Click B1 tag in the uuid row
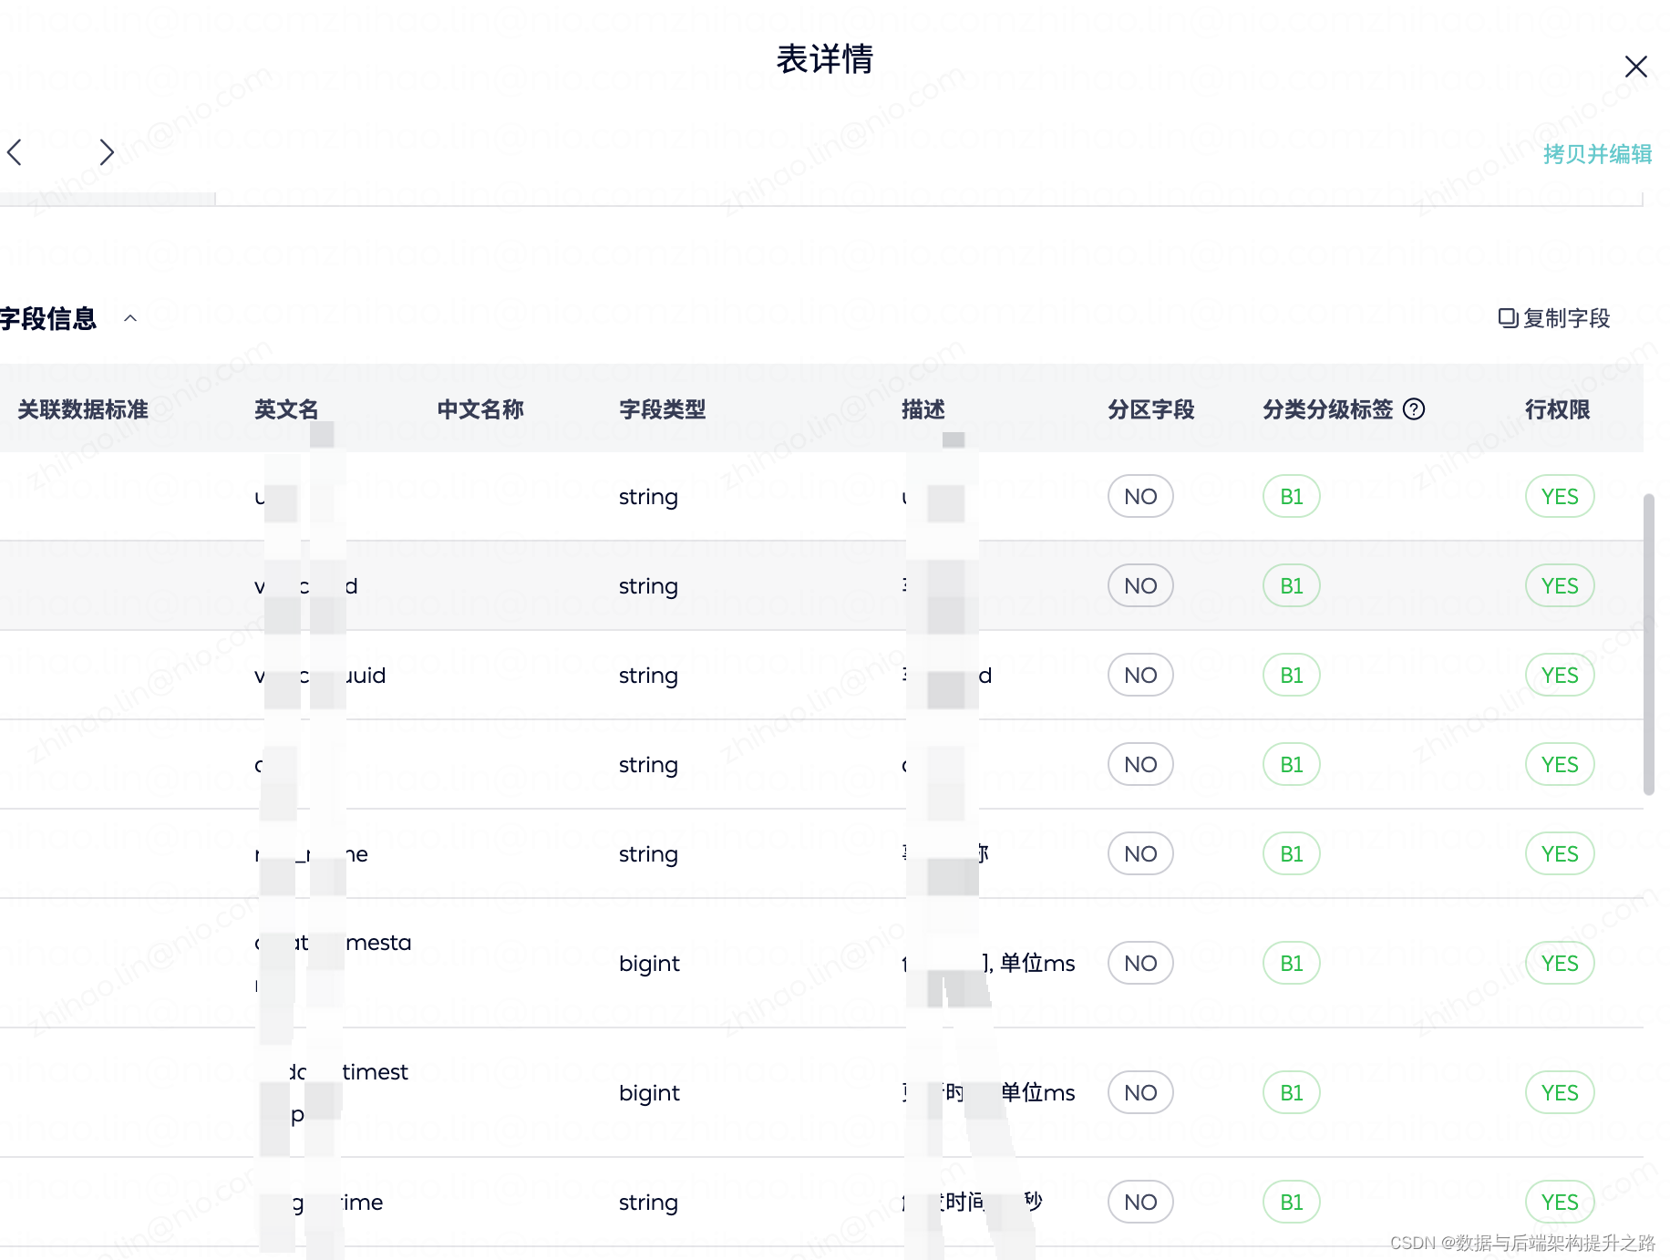Image resolution: width=1670 pixels, height=1260 pixels. tap(1292, 676)
